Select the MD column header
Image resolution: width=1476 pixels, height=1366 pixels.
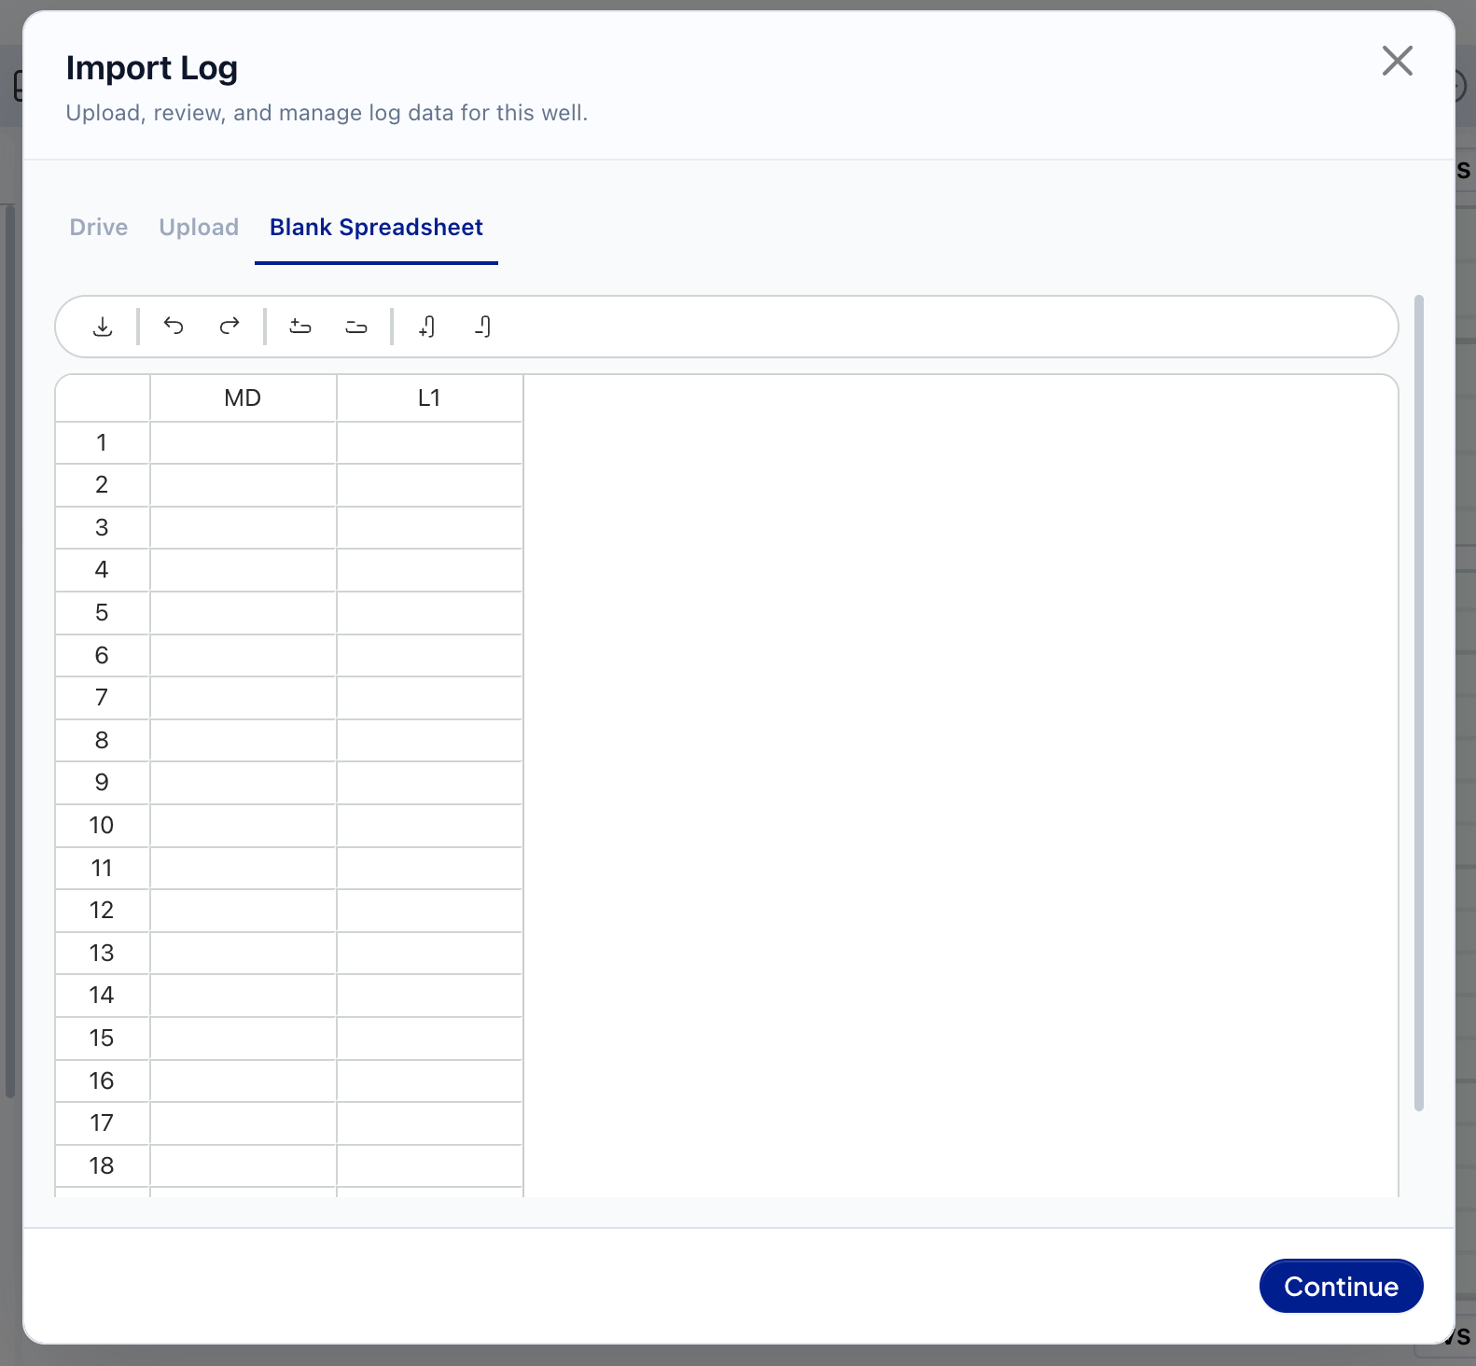pyautogui.click(x=243, y=398)
